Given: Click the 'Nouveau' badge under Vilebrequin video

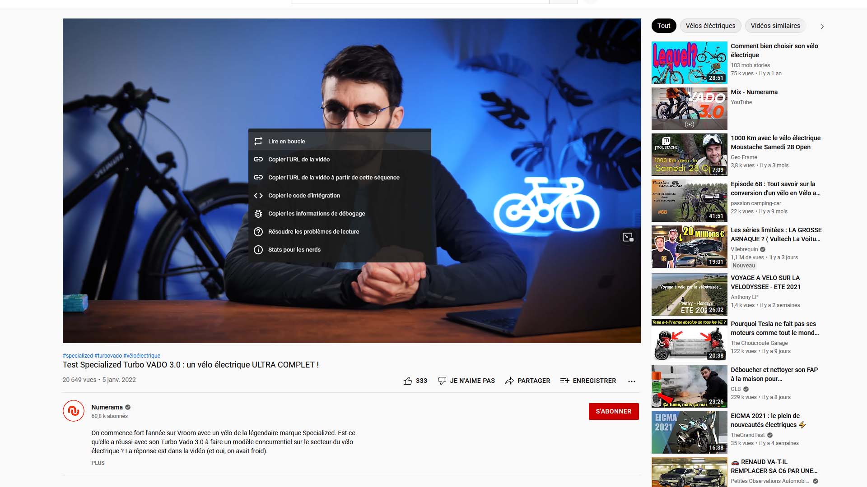Looking at the screenshot, I should 743,266.
